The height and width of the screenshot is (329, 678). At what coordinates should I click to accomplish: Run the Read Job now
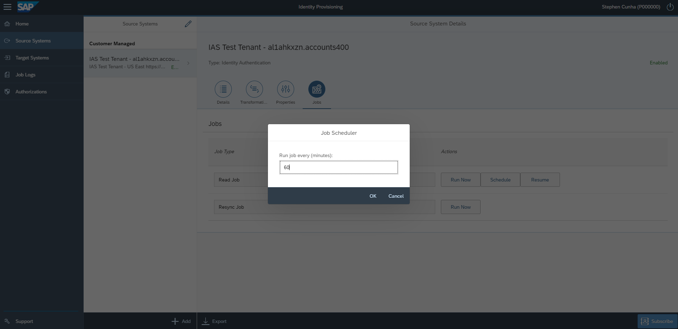click(461, 180)
